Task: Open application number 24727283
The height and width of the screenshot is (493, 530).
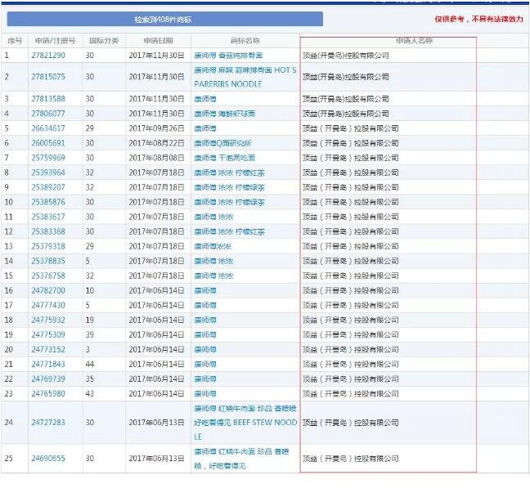Action: pos(48,423)
